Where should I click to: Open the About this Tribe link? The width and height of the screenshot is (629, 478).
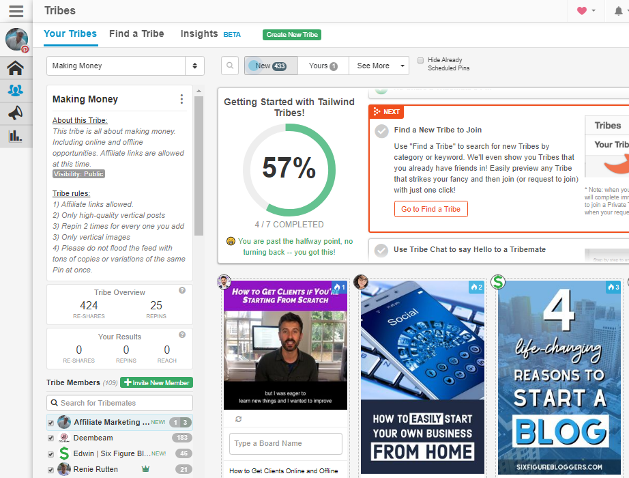click(80, 120)
